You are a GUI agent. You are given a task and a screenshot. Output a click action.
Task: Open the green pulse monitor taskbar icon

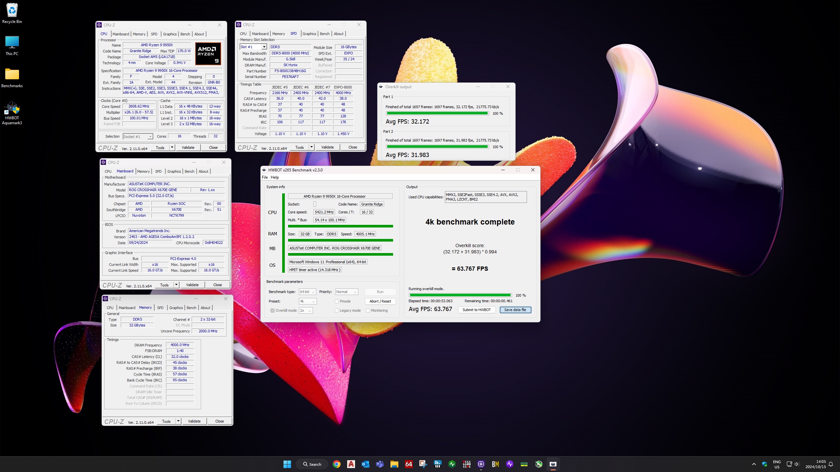tap(452, 464)
